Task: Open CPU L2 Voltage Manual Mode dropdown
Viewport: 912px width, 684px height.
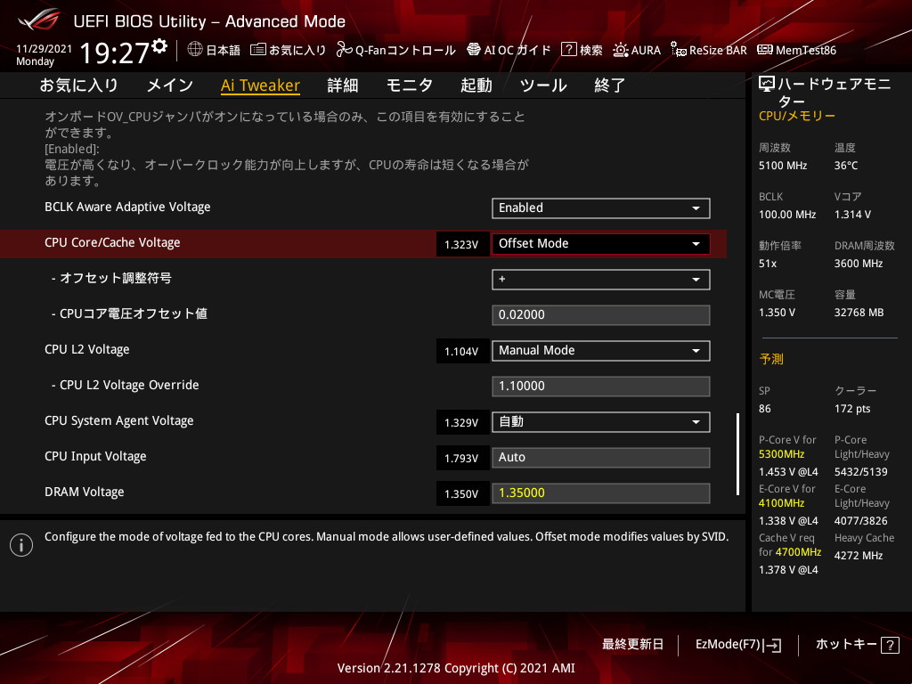Action: (601, 351)
